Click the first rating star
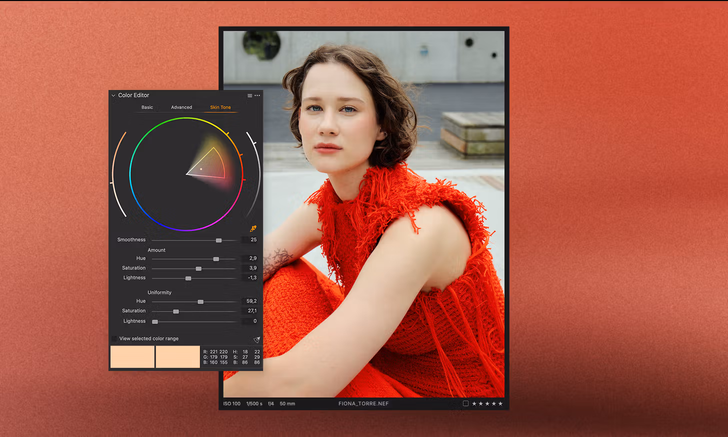 point(474,403)
